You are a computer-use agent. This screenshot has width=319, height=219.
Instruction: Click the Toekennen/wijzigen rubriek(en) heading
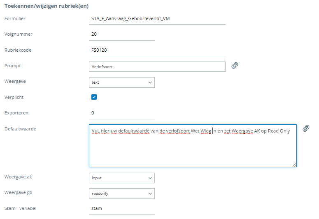tap(46, 6)
